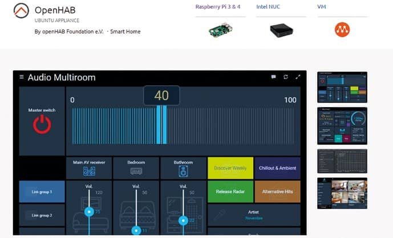This screenshot has width=393, height=238.
Task: Click the UBUNTU APPLIANCE subtitle
Action: [57, 20]
